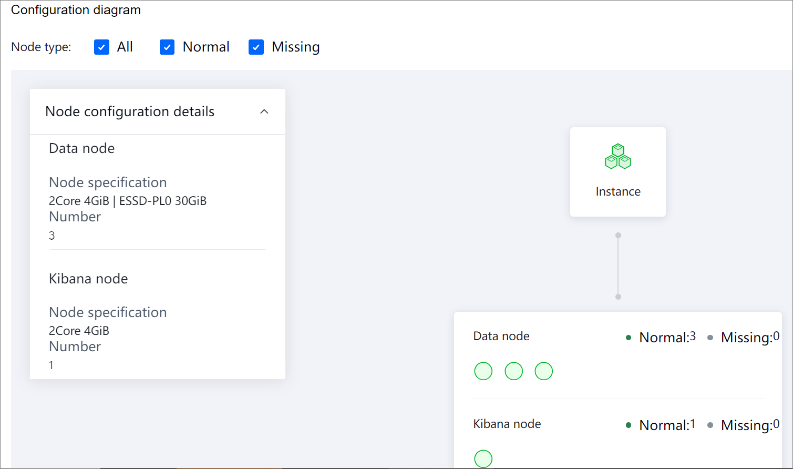This screenshot has height=469, width=793.
Task: Click the Data node Normal:3 status
Action: [661, 338]
